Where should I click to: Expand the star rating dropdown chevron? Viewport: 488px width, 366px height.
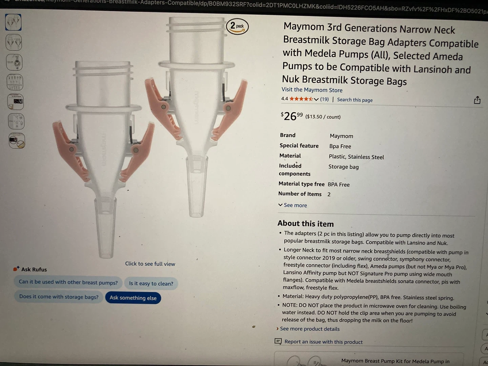click(x=316, y=99)
